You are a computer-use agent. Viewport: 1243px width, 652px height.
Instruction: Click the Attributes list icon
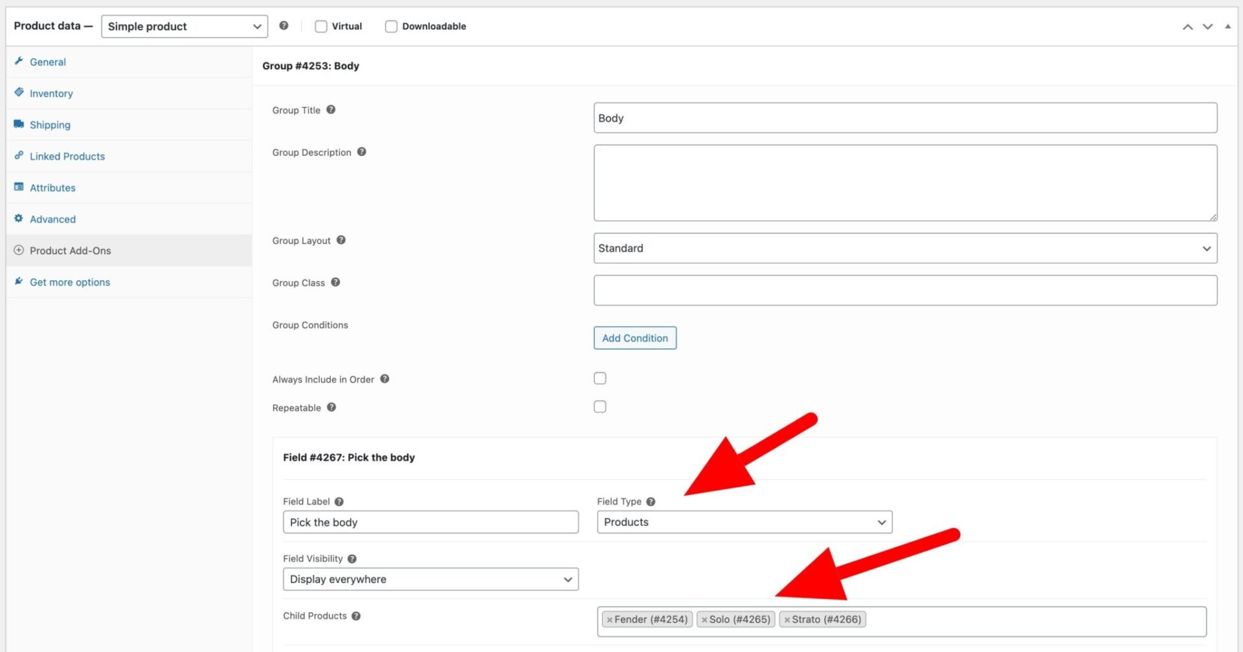(19, 187)
